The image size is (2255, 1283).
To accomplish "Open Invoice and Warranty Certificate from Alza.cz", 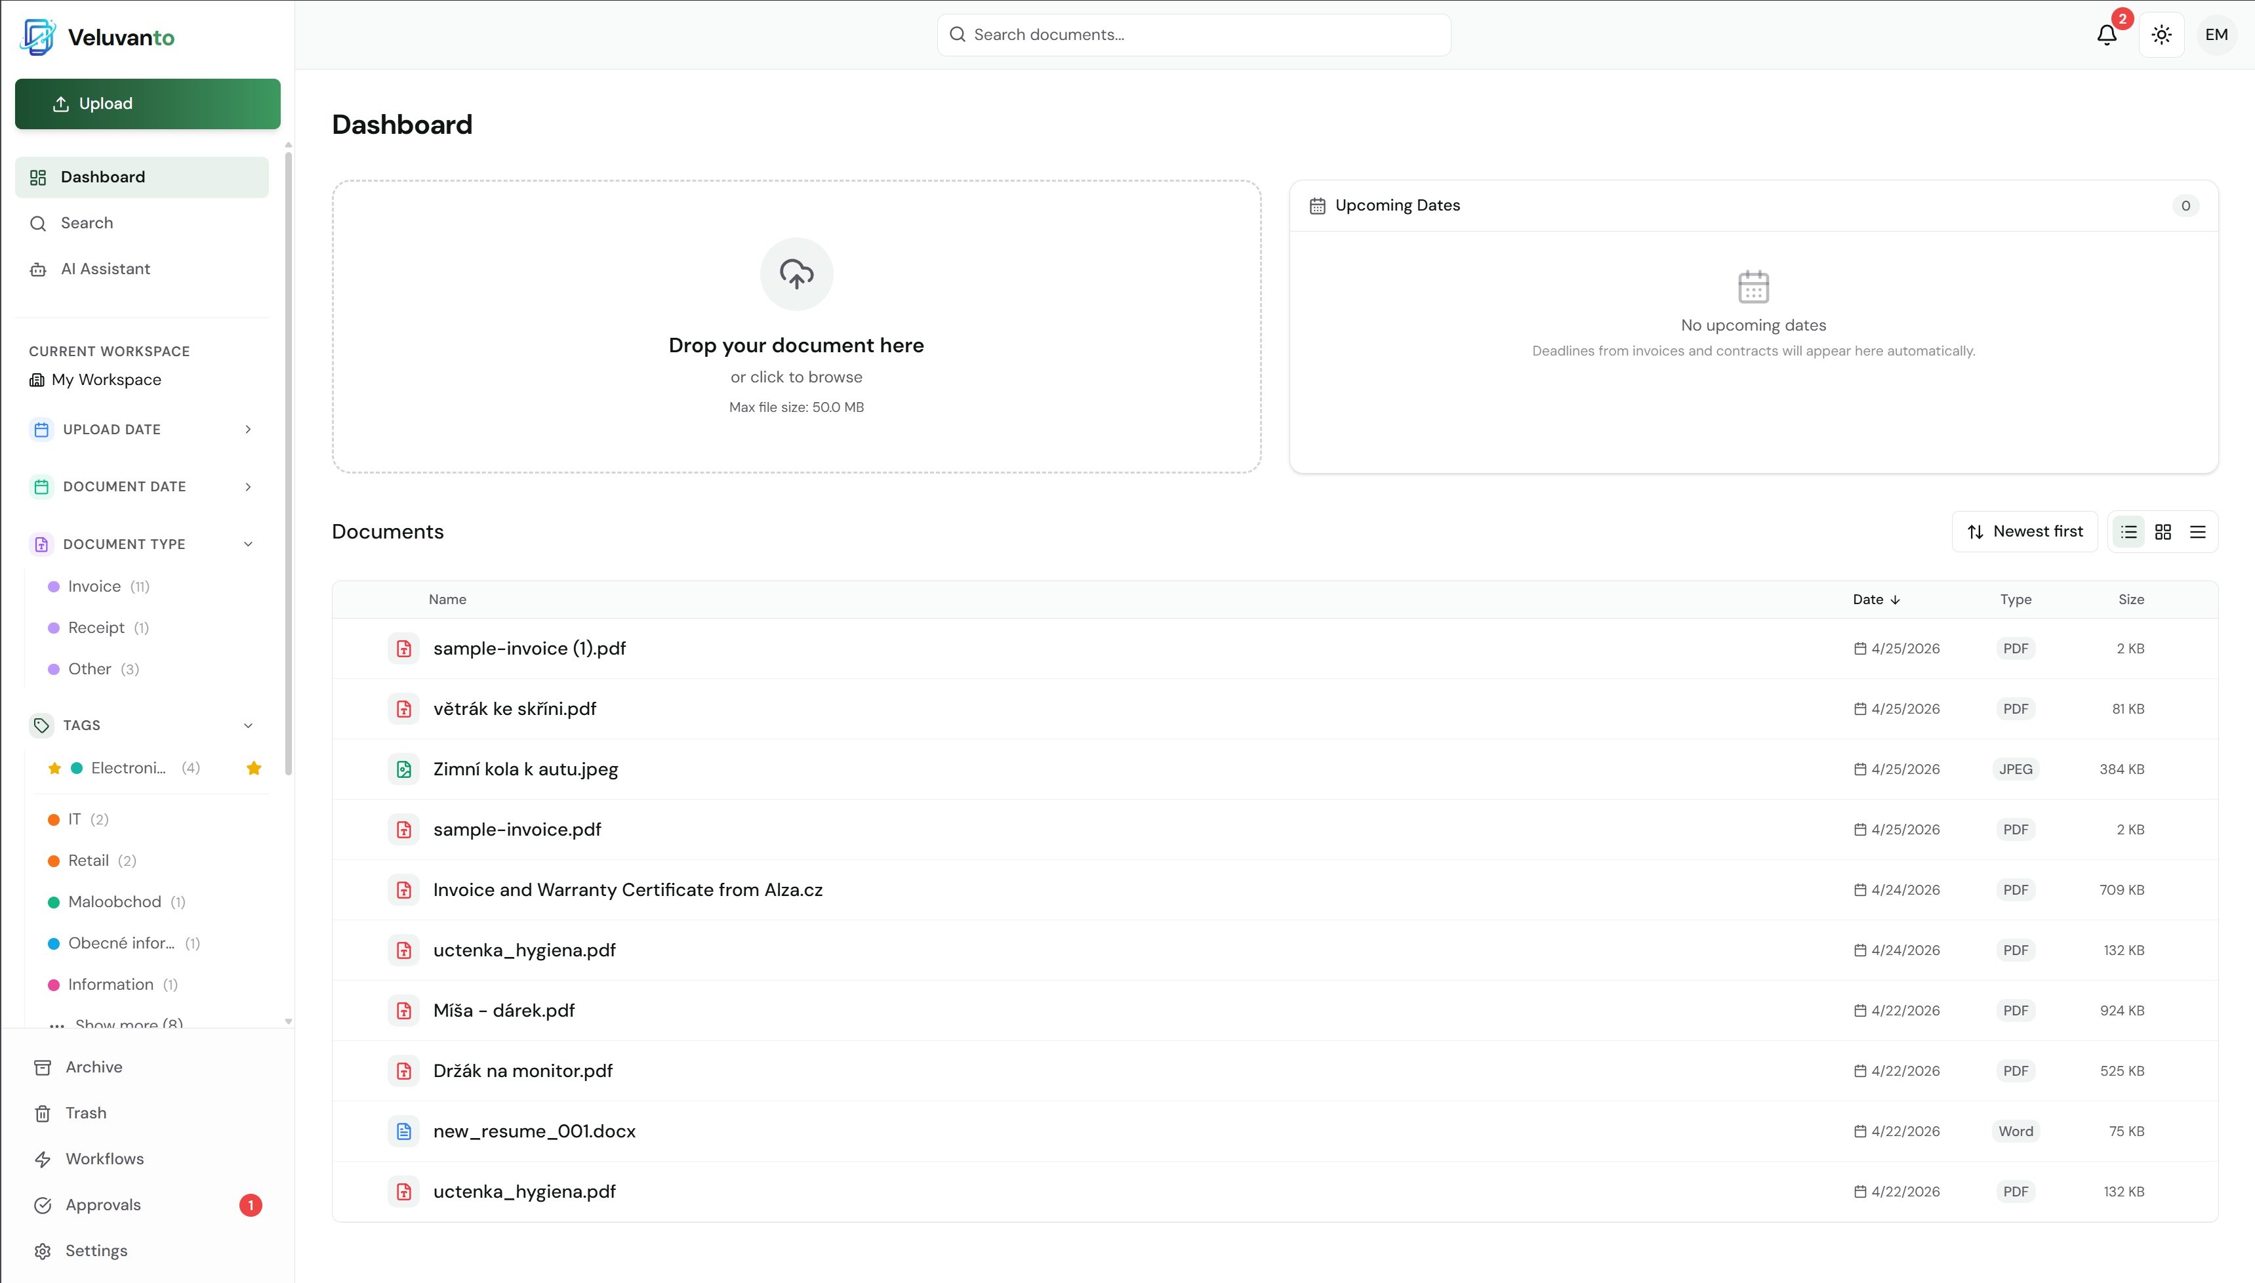I will (x=627, y=890).
